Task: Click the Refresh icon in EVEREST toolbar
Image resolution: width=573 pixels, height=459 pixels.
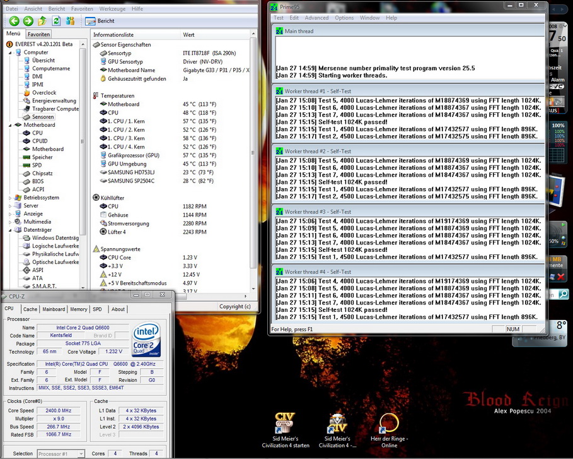Action: coord(56,21)
